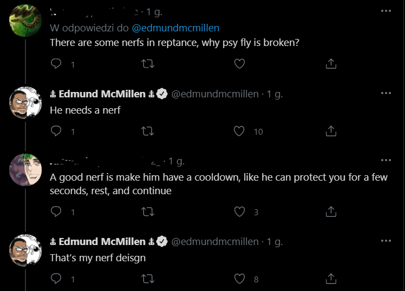Share the cooldown suggestion tweet
This screenshot has width=405, height=291.
[x=331, y=212]
